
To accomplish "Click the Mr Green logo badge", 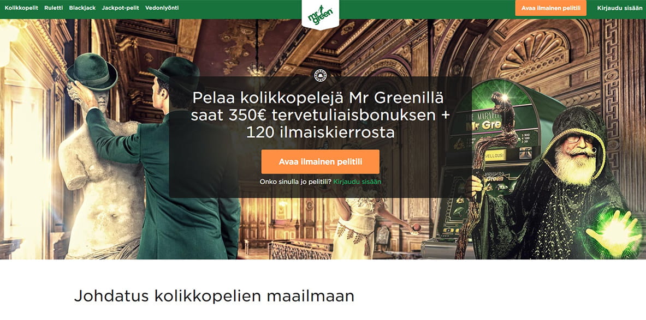I will 320,14.
